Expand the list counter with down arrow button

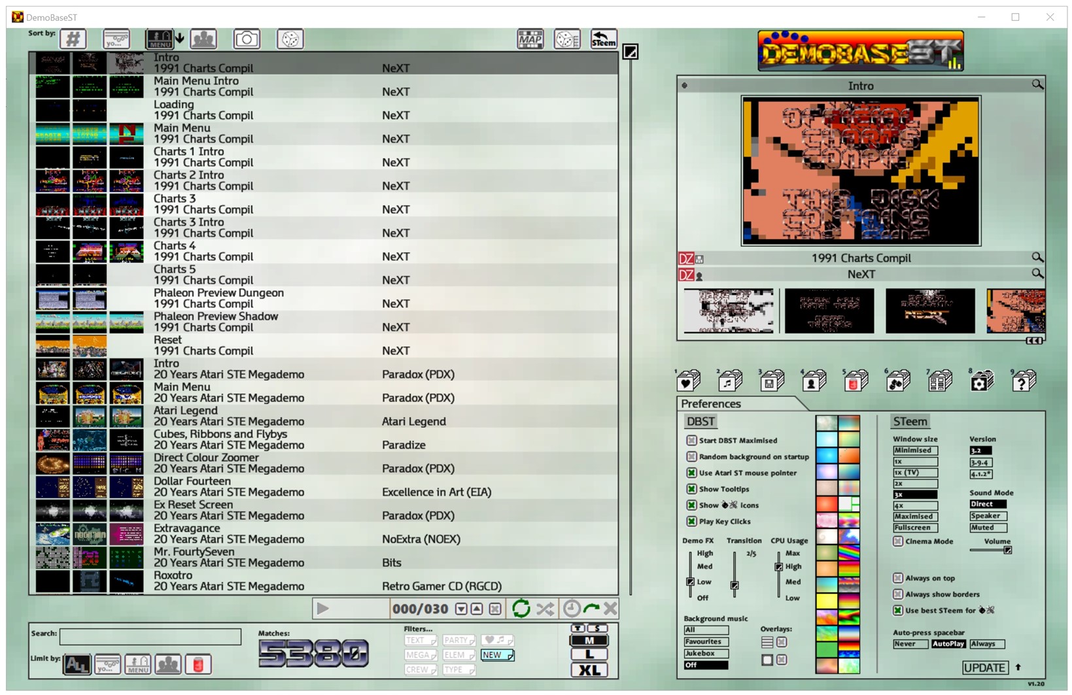pos(462,608)
